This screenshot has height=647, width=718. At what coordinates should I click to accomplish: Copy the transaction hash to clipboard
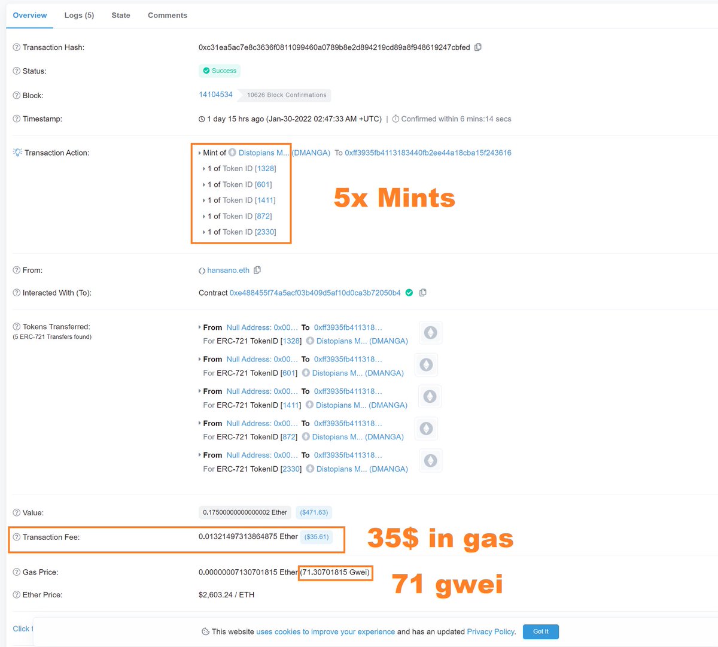pyautogui.click(x=478, y=47)
